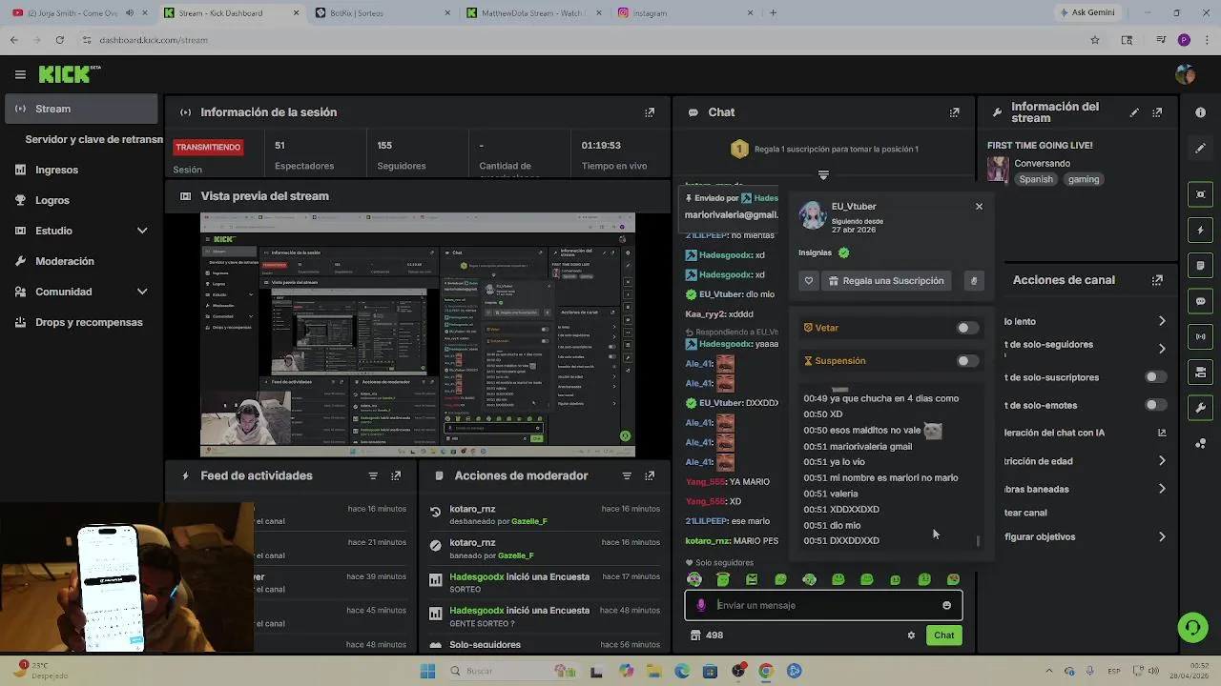Click the heart button on EU_Vtuber card

pos(809,281)
